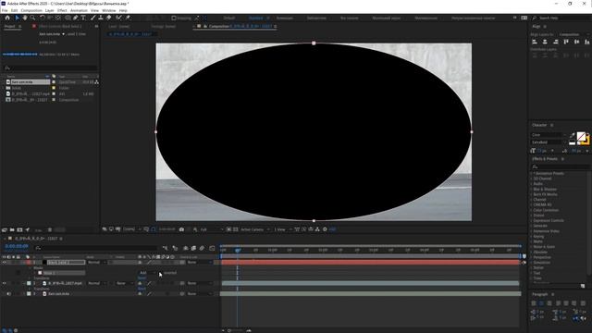592x333 pixels.
Task: Create new composition icon in Project panel
Action: click(19, 229)
